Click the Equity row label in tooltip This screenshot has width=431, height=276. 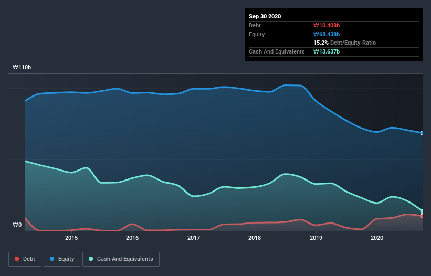coord(257,34)
